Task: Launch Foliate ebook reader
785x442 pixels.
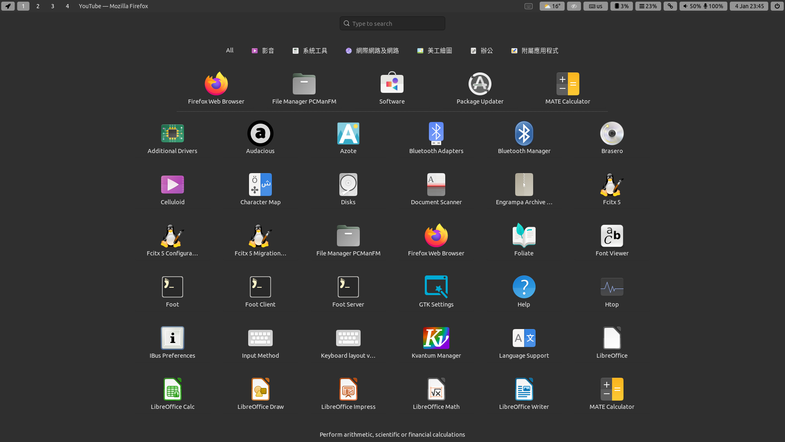Action: 524,241
